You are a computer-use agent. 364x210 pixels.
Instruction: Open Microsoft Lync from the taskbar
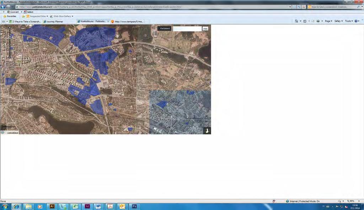tap(63, 206)
